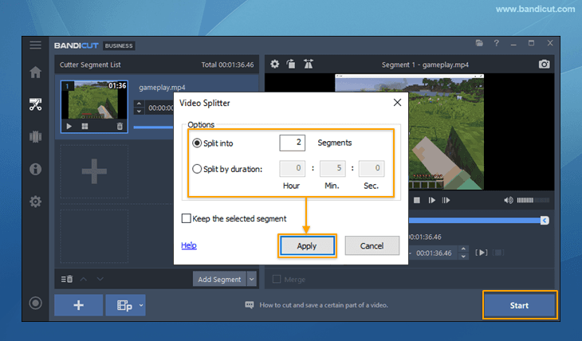Increase the segment start time stepper
The height and width of the screenshot is (341, 582).
click(139, 104)
